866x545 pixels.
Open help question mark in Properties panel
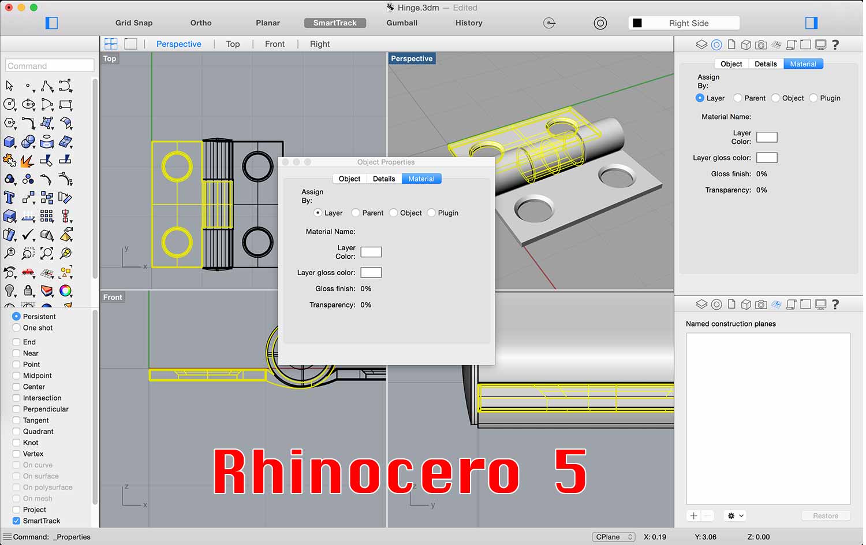point(835,45)
